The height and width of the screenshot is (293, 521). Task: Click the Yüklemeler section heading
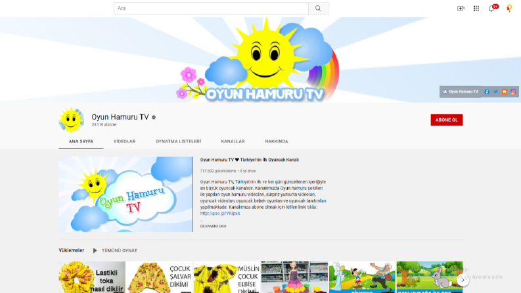[x=72, y=250]
